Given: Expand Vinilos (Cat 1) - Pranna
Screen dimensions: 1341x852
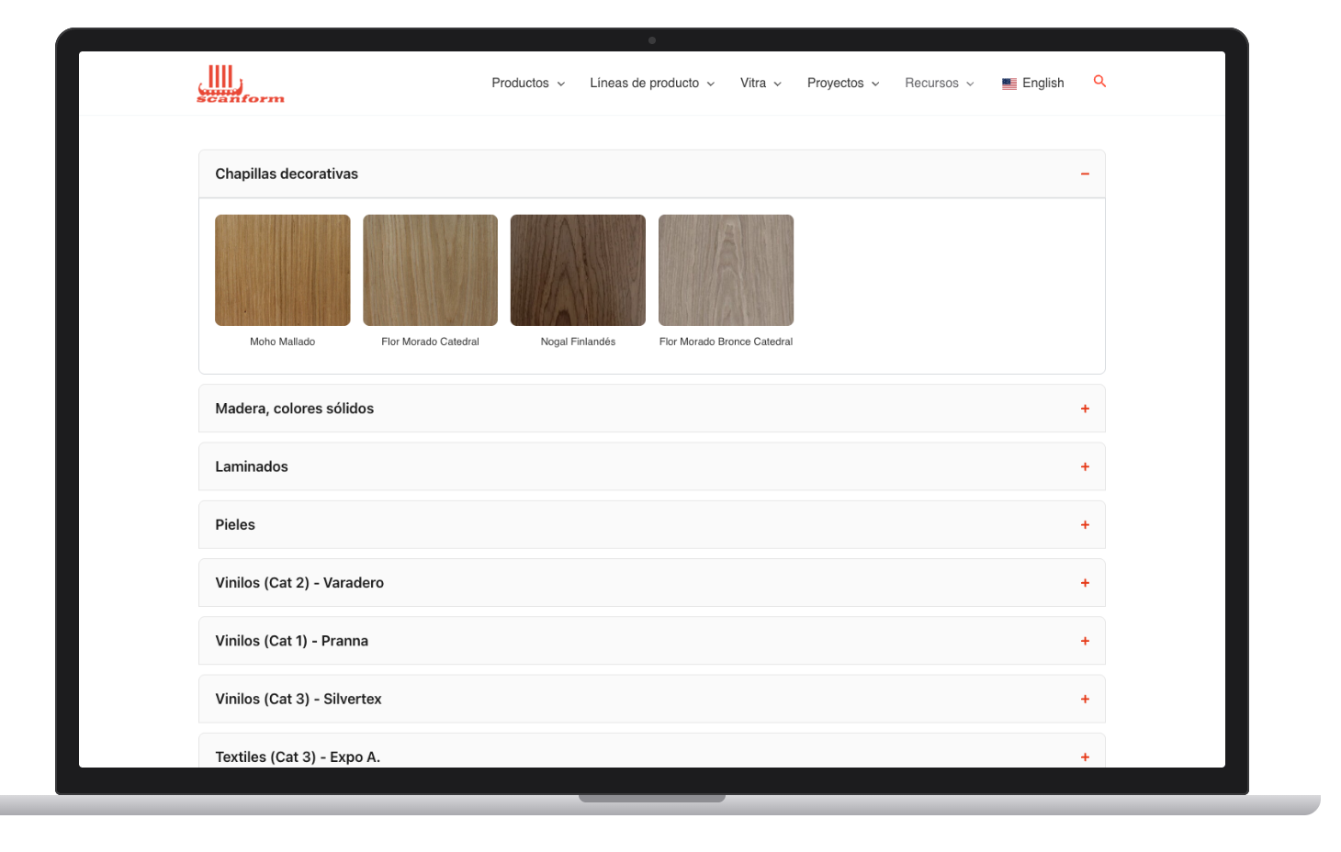Looking at the screenshot, I should tap(652, 641).
